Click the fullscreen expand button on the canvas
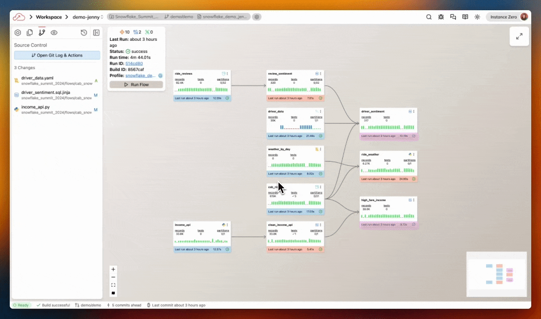This screenshot has height=319, width=541. [519, 36]
